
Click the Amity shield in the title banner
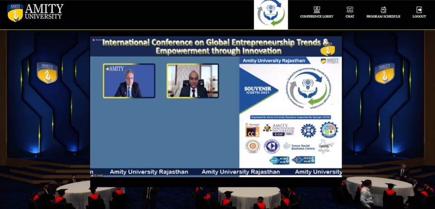pos(328,50)
